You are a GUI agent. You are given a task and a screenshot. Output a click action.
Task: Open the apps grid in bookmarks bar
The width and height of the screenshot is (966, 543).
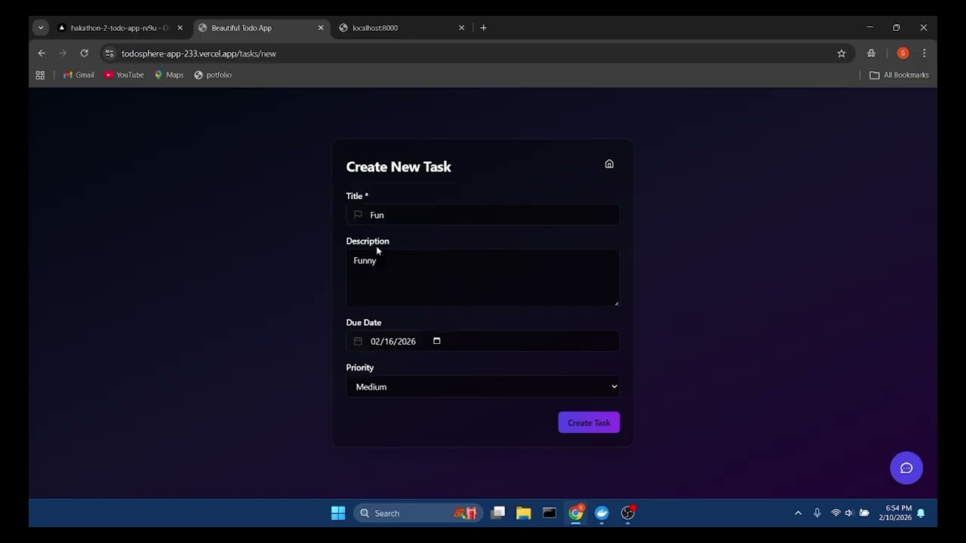40,75
